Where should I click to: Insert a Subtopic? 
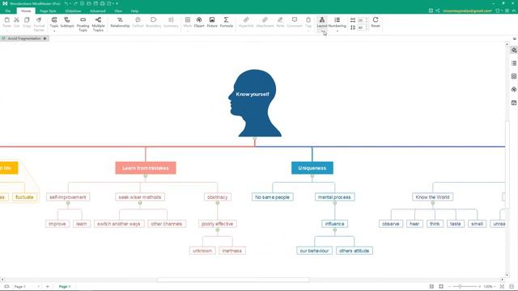pos(67,22)
